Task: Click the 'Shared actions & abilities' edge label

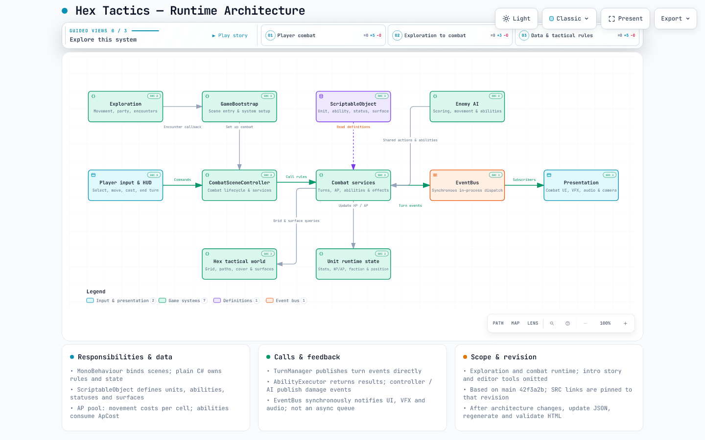Action: tap(410, 140)
